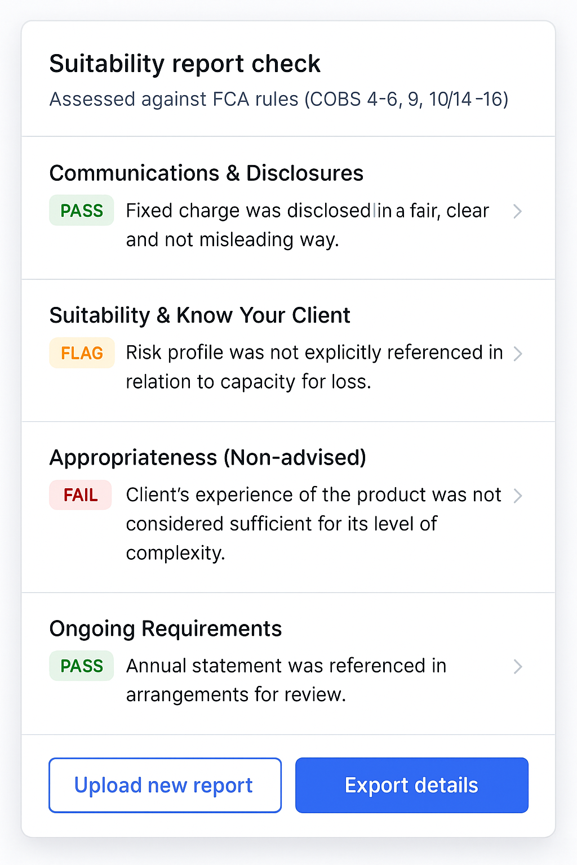Image resolution: width=577 pixels, height=865 pixels.
Task: Click the FCA rules subtitle text
Action: click(278, 99)
